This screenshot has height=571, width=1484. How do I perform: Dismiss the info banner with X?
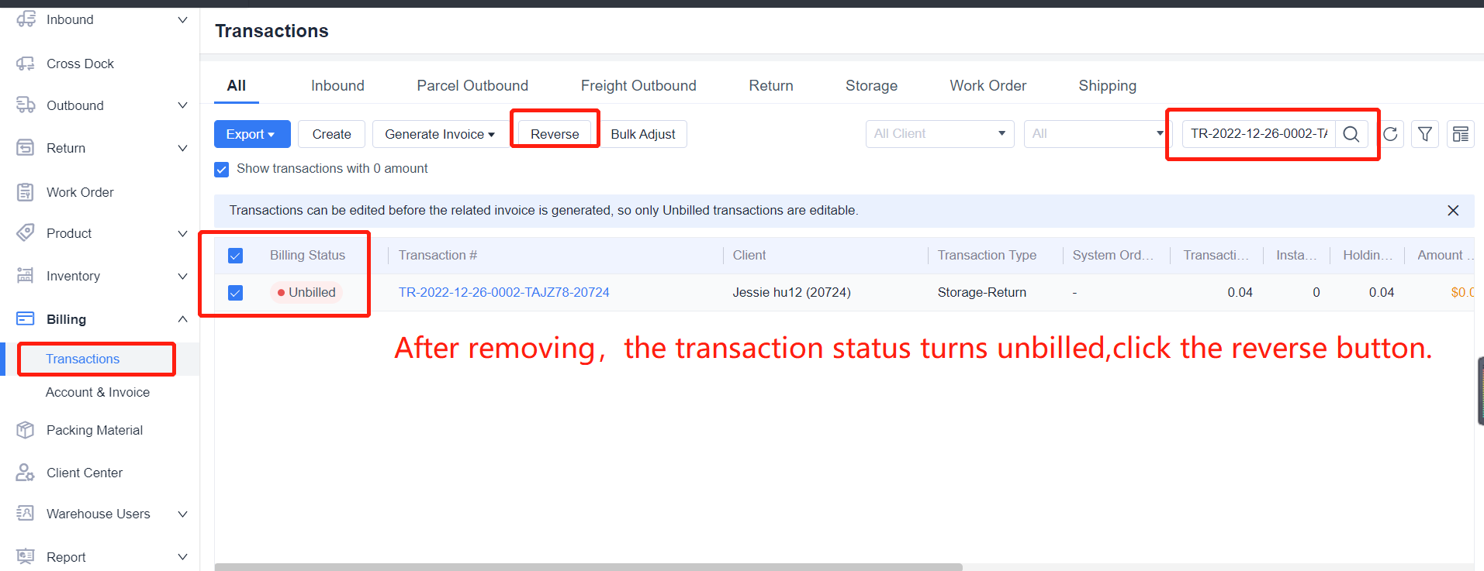[1453, 211]
